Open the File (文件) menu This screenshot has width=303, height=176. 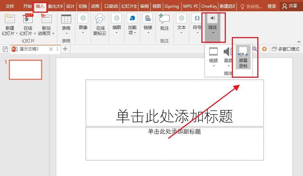10,6
